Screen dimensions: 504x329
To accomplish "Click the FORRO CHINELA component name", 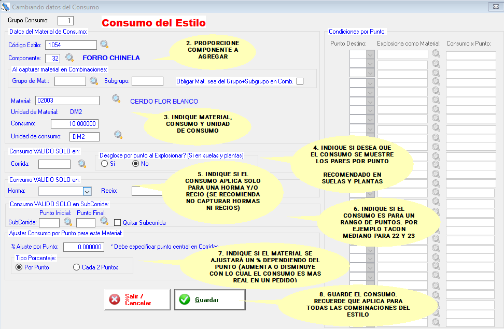I will pos(111,58).
